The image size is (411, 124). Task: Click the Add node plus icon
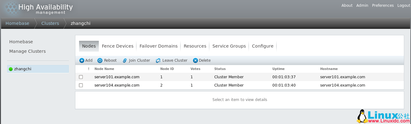82,60
